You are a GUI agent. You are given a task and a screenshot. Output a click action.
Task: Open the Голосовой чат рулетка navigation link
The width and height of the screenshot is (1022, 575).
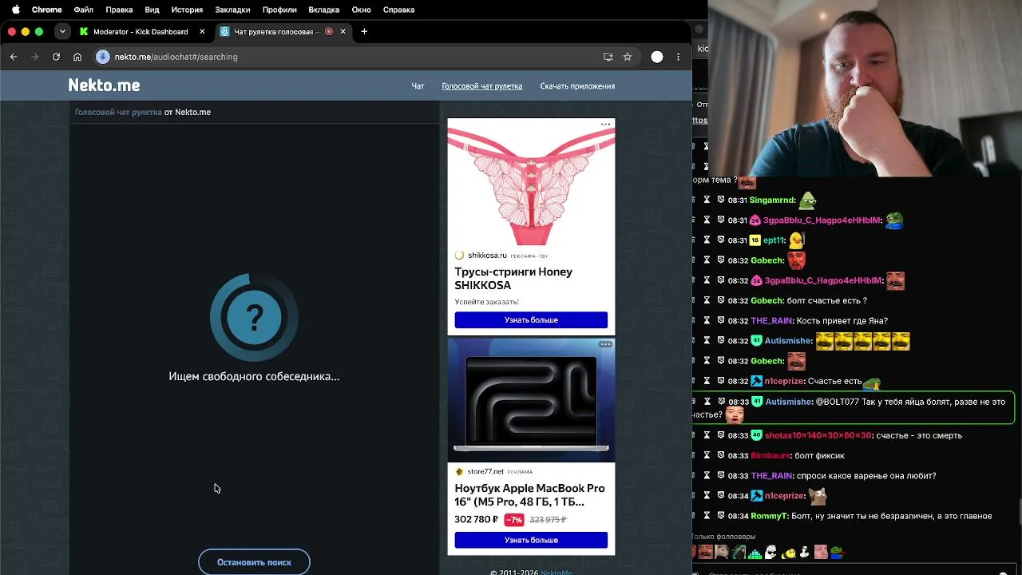pos(482,86)
